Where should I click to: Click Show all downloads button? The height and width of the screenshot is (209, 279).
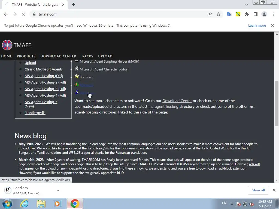(258, 190)
